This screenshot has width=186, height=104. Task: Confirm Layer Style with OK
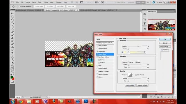(x=165, y=39)
